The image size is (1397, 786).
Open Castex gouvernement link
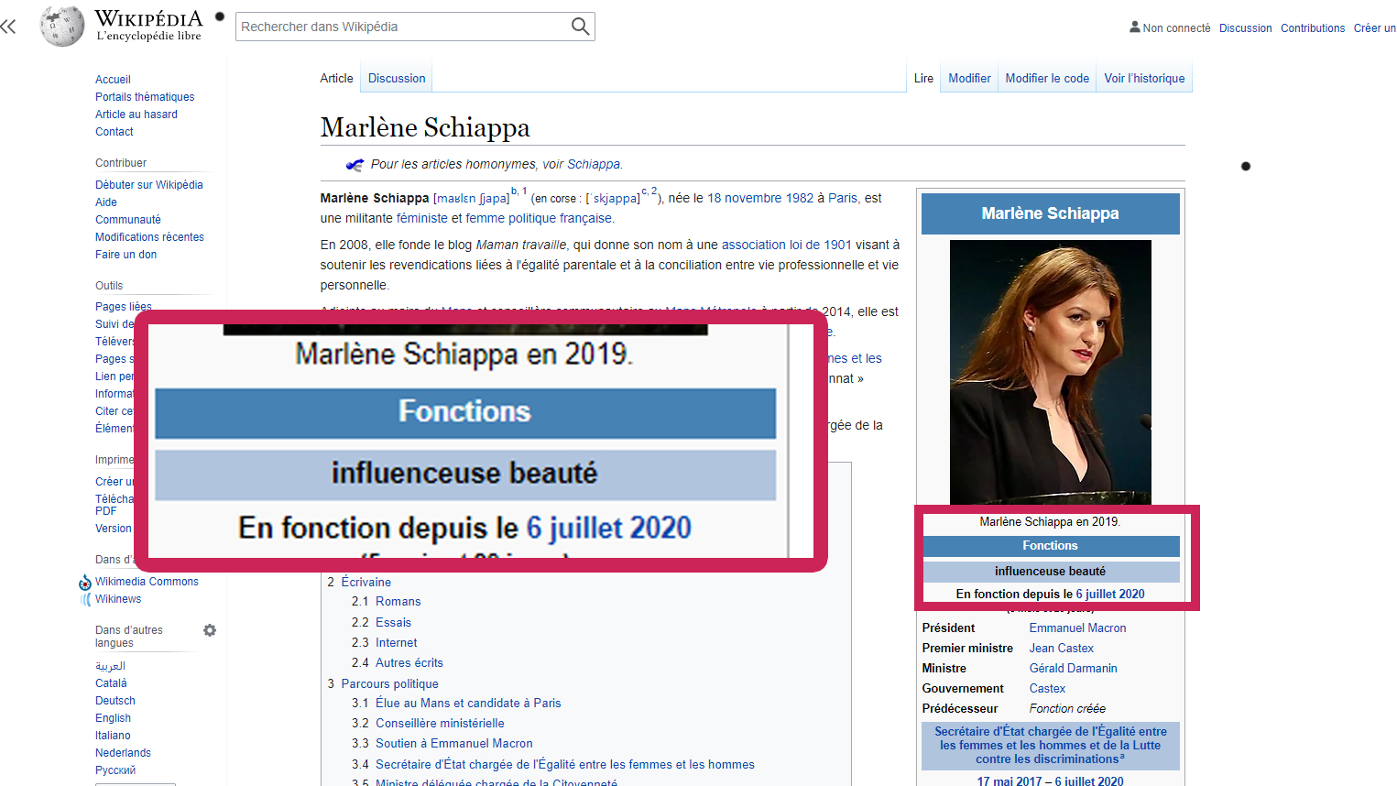[x=1047, y=689]
